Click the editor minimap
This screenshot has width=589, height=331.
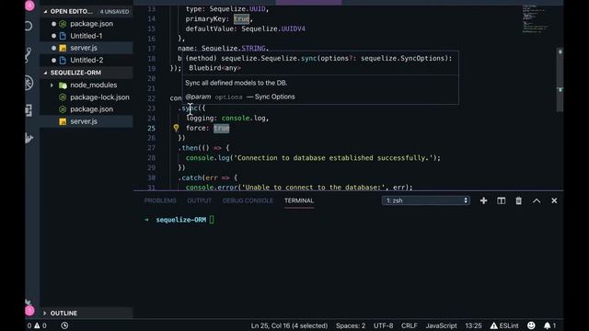536,19
